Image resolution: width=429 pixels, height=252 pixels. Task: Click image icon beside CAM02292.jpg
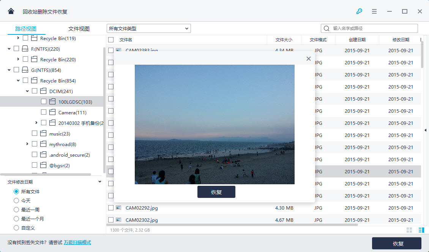point(118,208)
